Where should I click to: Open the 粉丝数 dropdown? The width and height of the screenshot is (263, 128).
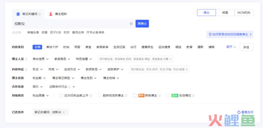pyautogui.click(x=39, y=78)
